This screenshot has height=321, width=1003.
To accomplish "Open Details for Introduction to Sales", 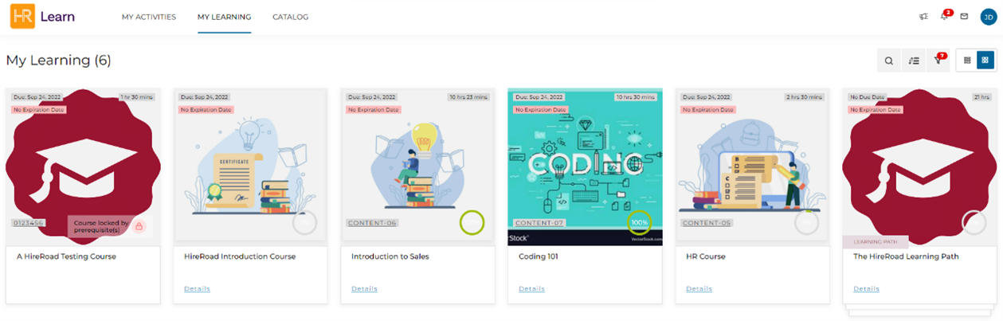I will point(364,288).
